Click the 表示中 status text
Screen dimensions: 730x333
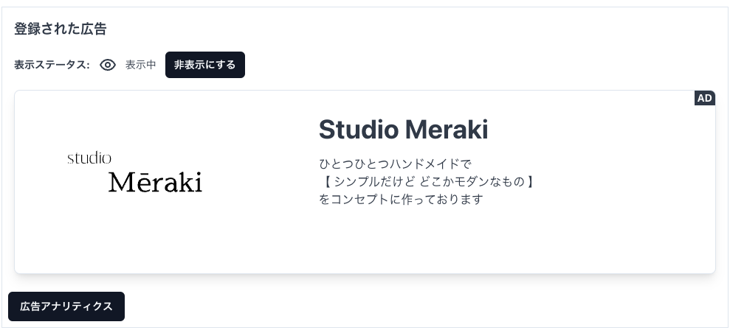click(x=141, y=65)
